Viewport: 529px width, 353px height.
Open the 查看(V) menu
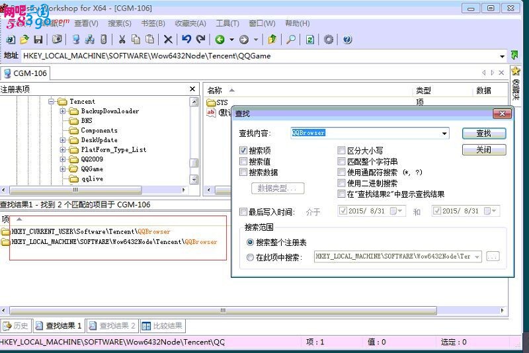(x=87, y=23)
